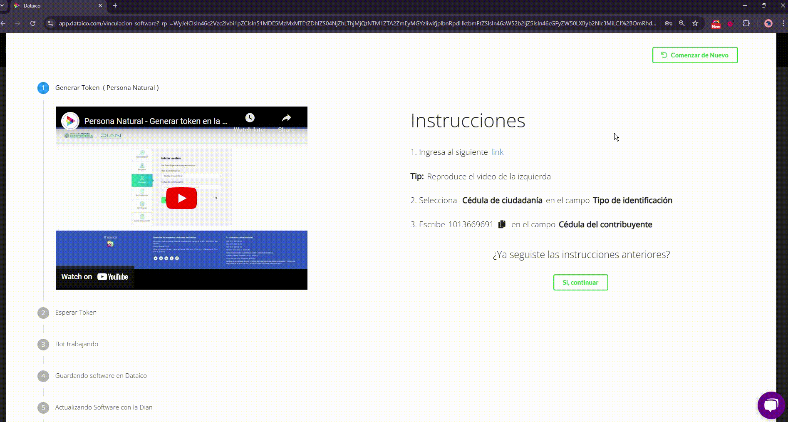
Task: Click the Watch on YouTube button
Action: [x=95, y=277]
